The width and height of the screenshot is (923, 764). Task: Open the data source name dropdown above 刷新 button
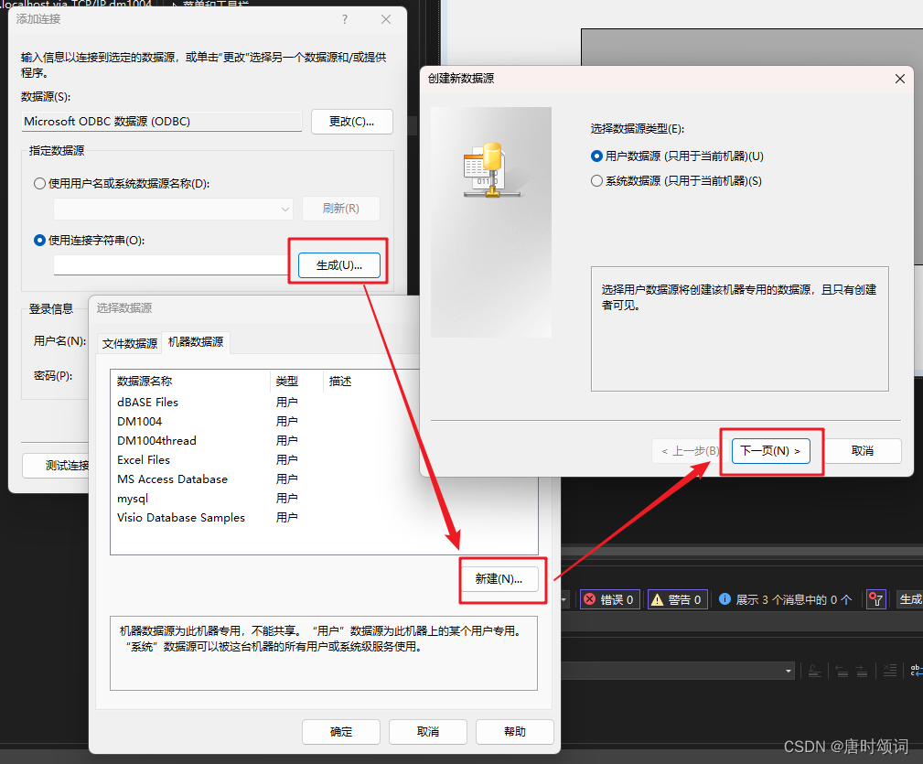tap(283, 209)
